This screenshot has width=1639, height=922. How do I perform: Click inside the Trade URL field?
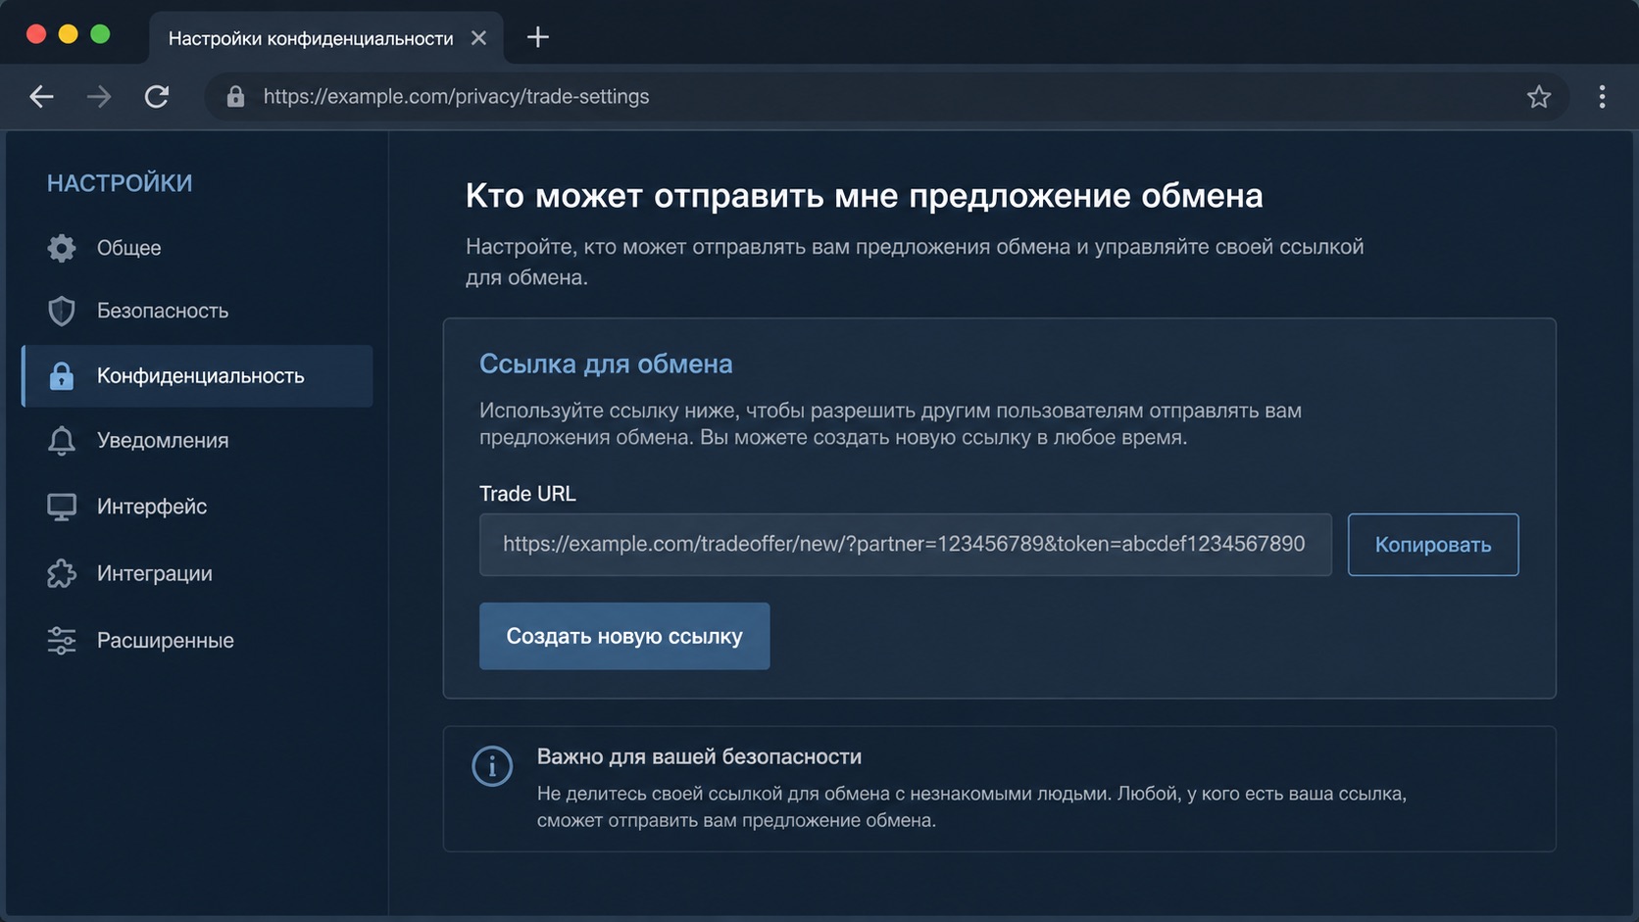(905, 545)
